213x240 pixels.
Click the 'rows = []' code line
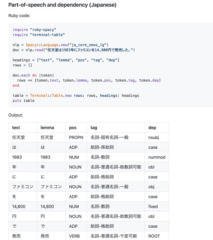click(x=22, y=65)
